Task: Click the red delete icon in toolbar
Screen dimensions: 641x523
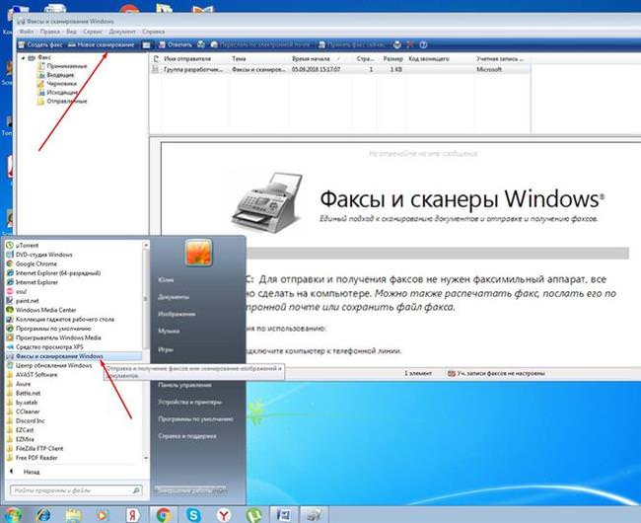Action: click(410, 44)
